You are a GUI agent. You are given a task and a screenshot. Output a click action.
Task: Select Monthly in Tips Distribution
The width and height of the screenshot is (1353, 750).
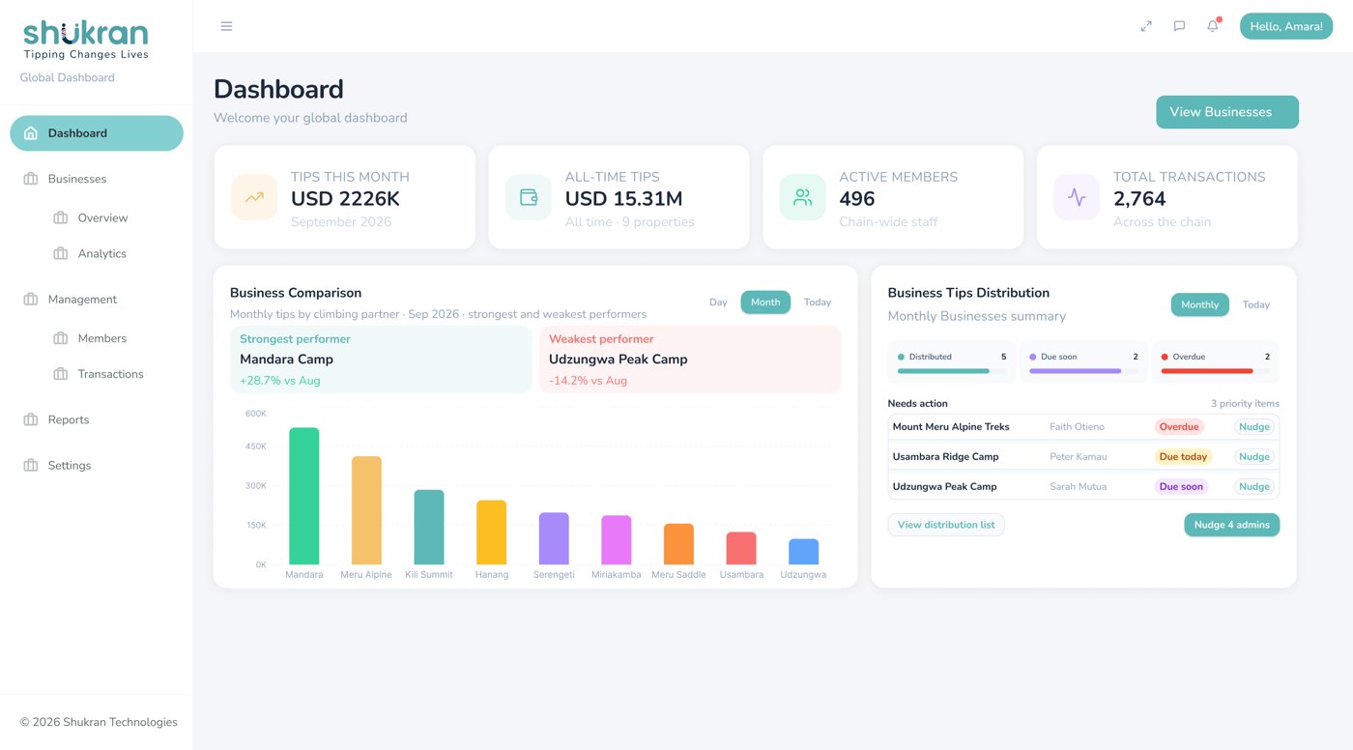(1200, 304)
